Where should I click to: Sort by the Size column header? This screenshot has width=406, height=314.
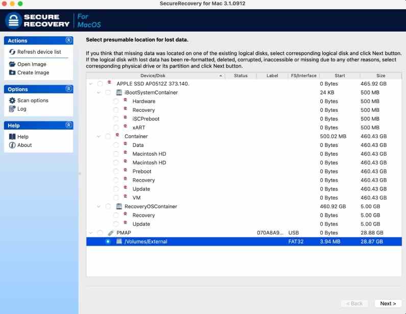381,76
